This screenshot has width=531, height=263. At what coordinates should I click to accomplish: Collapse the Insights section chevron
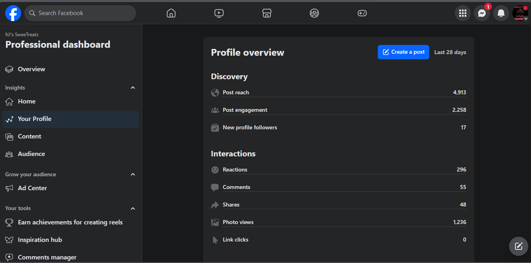coord(133,88)
